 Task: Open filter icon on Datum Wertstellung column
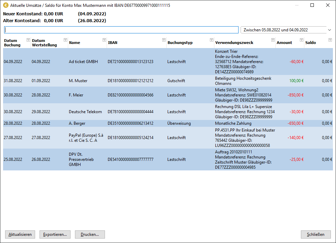click(x=65, y=40)
